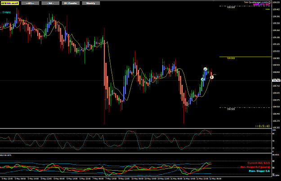Click the 4 May 22:05 time axis label

pyautogui.click(x=7, y=179)
